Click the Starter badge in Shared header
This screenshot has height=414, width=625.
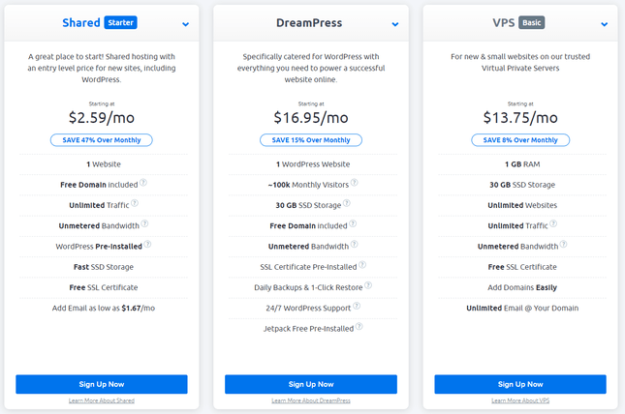[x=120, y=22]
